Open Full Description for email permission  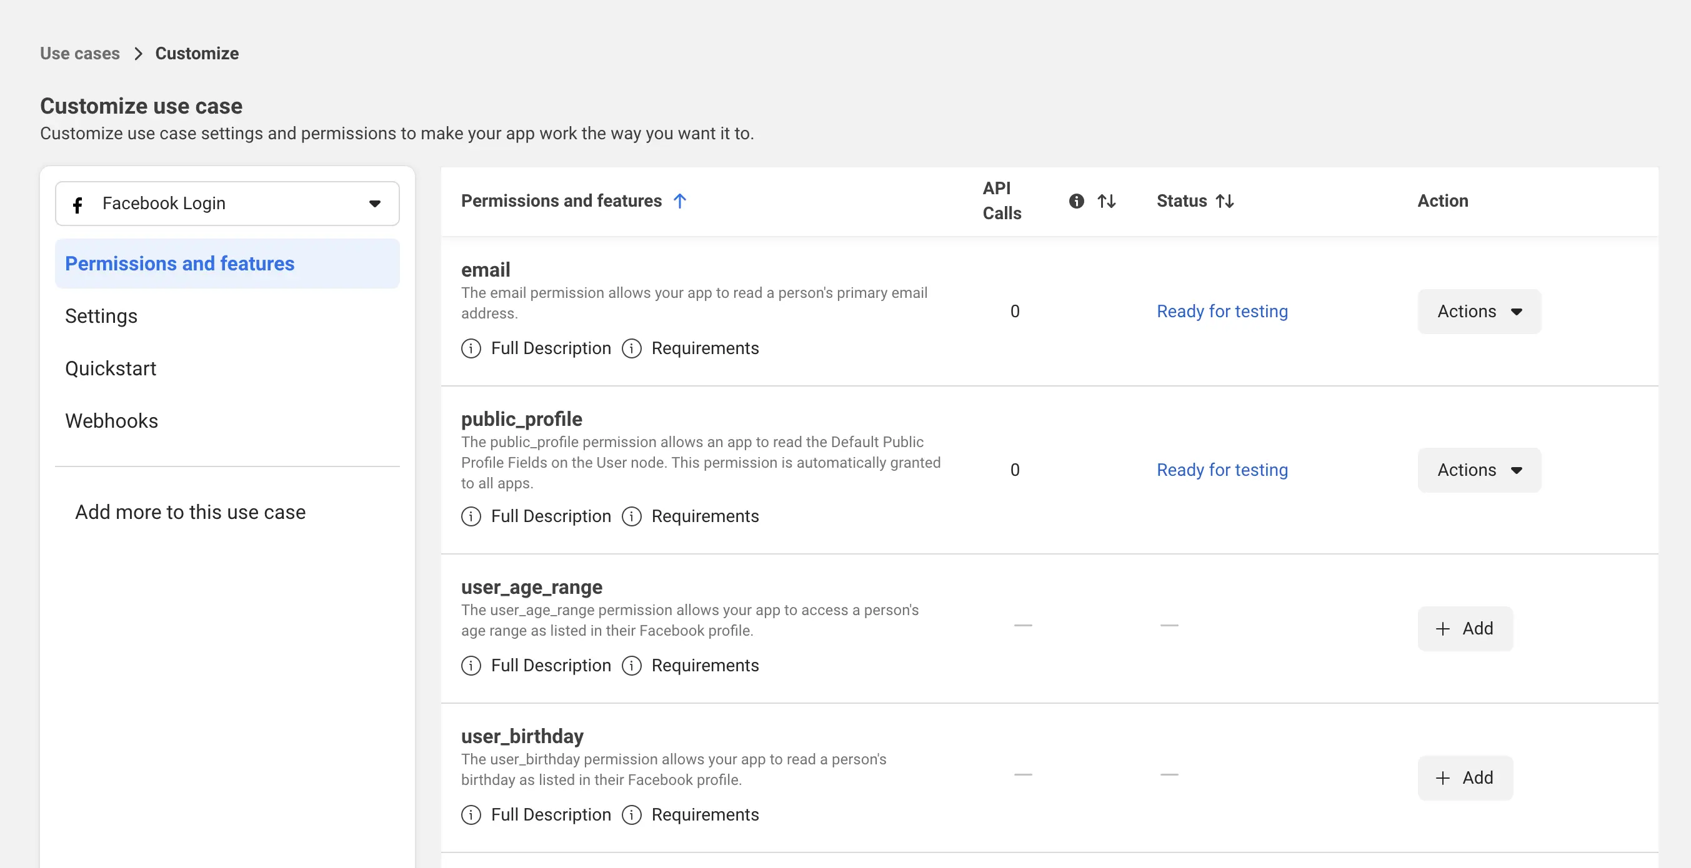pyautogui.click(x=551, y=348)
